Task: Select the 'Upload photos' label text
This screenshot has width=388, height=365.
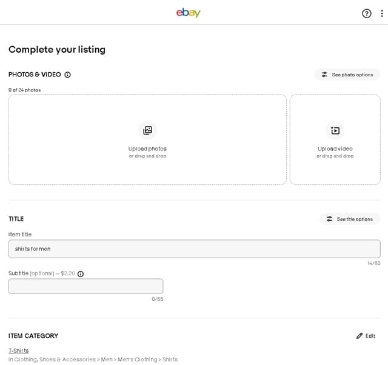Action: tap(147, 149)
